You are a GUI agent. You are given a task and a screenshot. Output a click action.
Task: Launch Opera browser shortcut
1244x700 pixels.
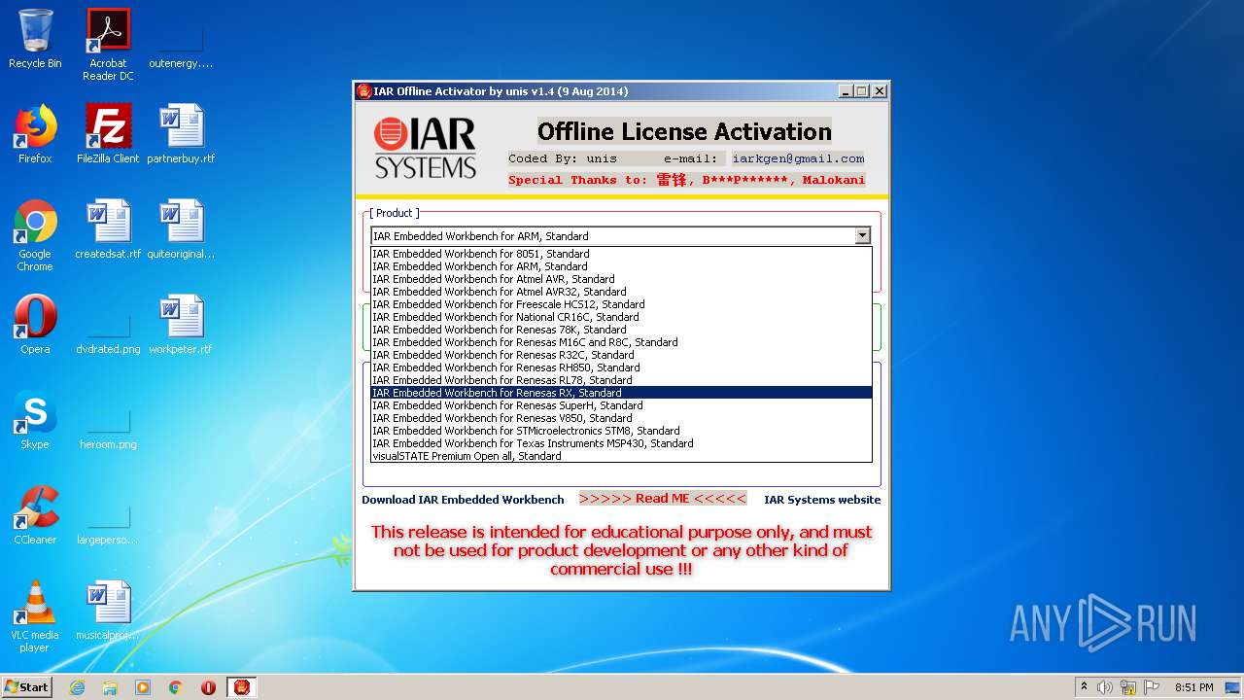[35, 325]
